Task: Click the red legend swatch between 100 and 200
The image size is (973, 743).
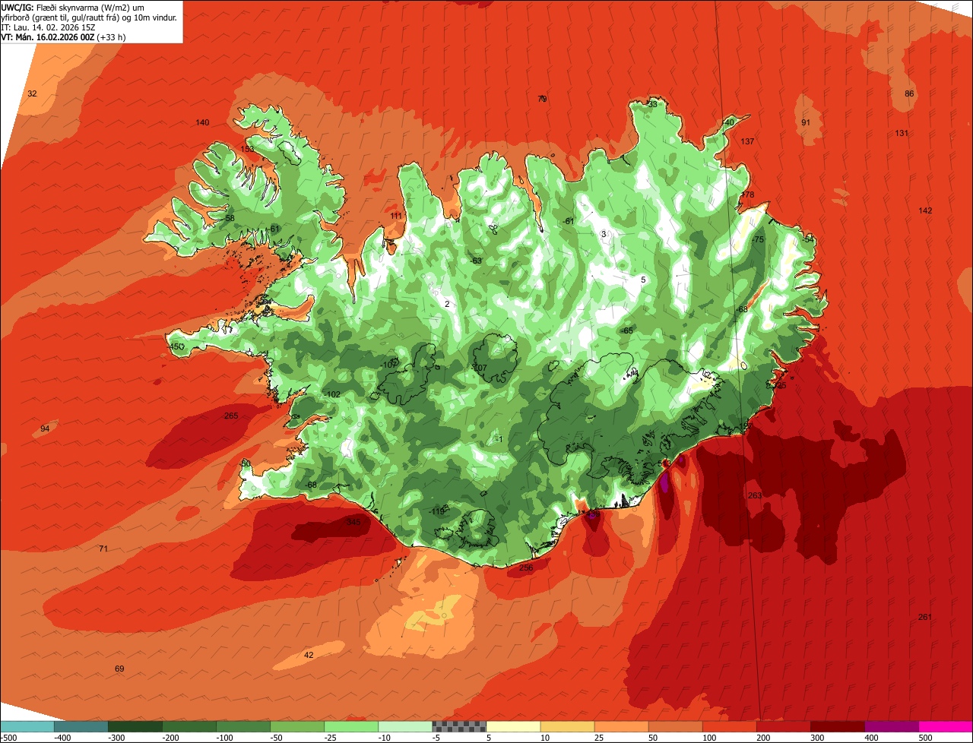Action: tap(729, 726)
